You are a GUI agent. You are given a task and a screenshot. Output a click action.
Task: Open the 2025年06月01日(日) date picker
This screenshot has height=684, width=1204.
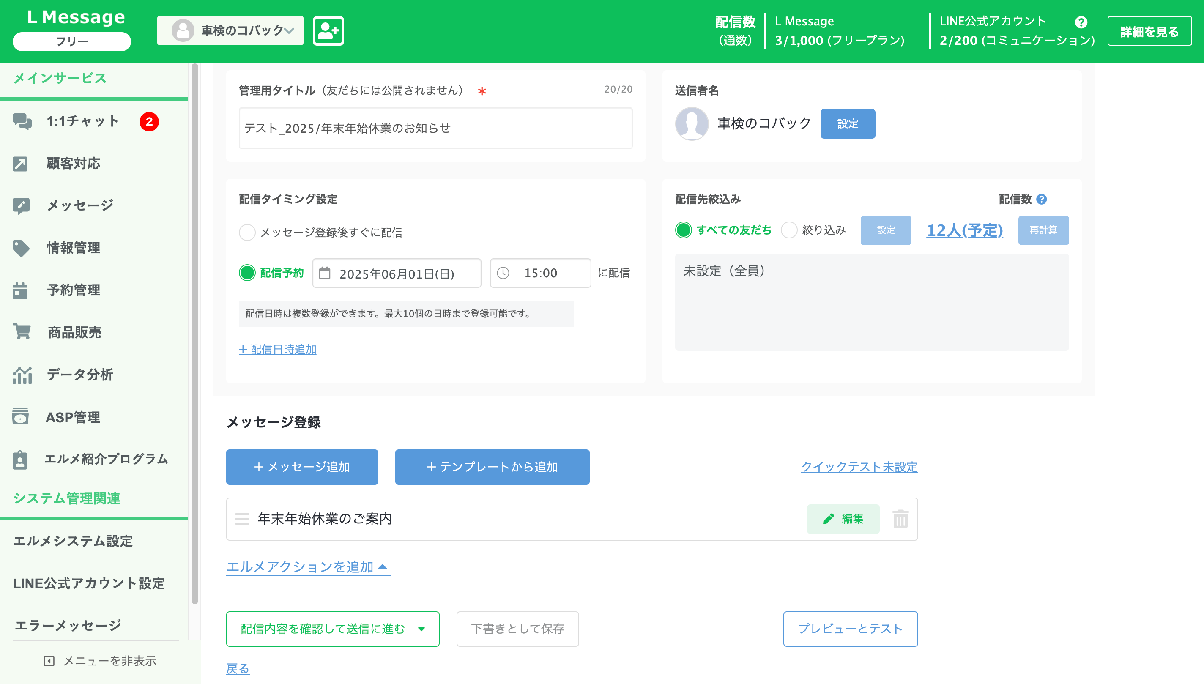[x=397, y=273]
